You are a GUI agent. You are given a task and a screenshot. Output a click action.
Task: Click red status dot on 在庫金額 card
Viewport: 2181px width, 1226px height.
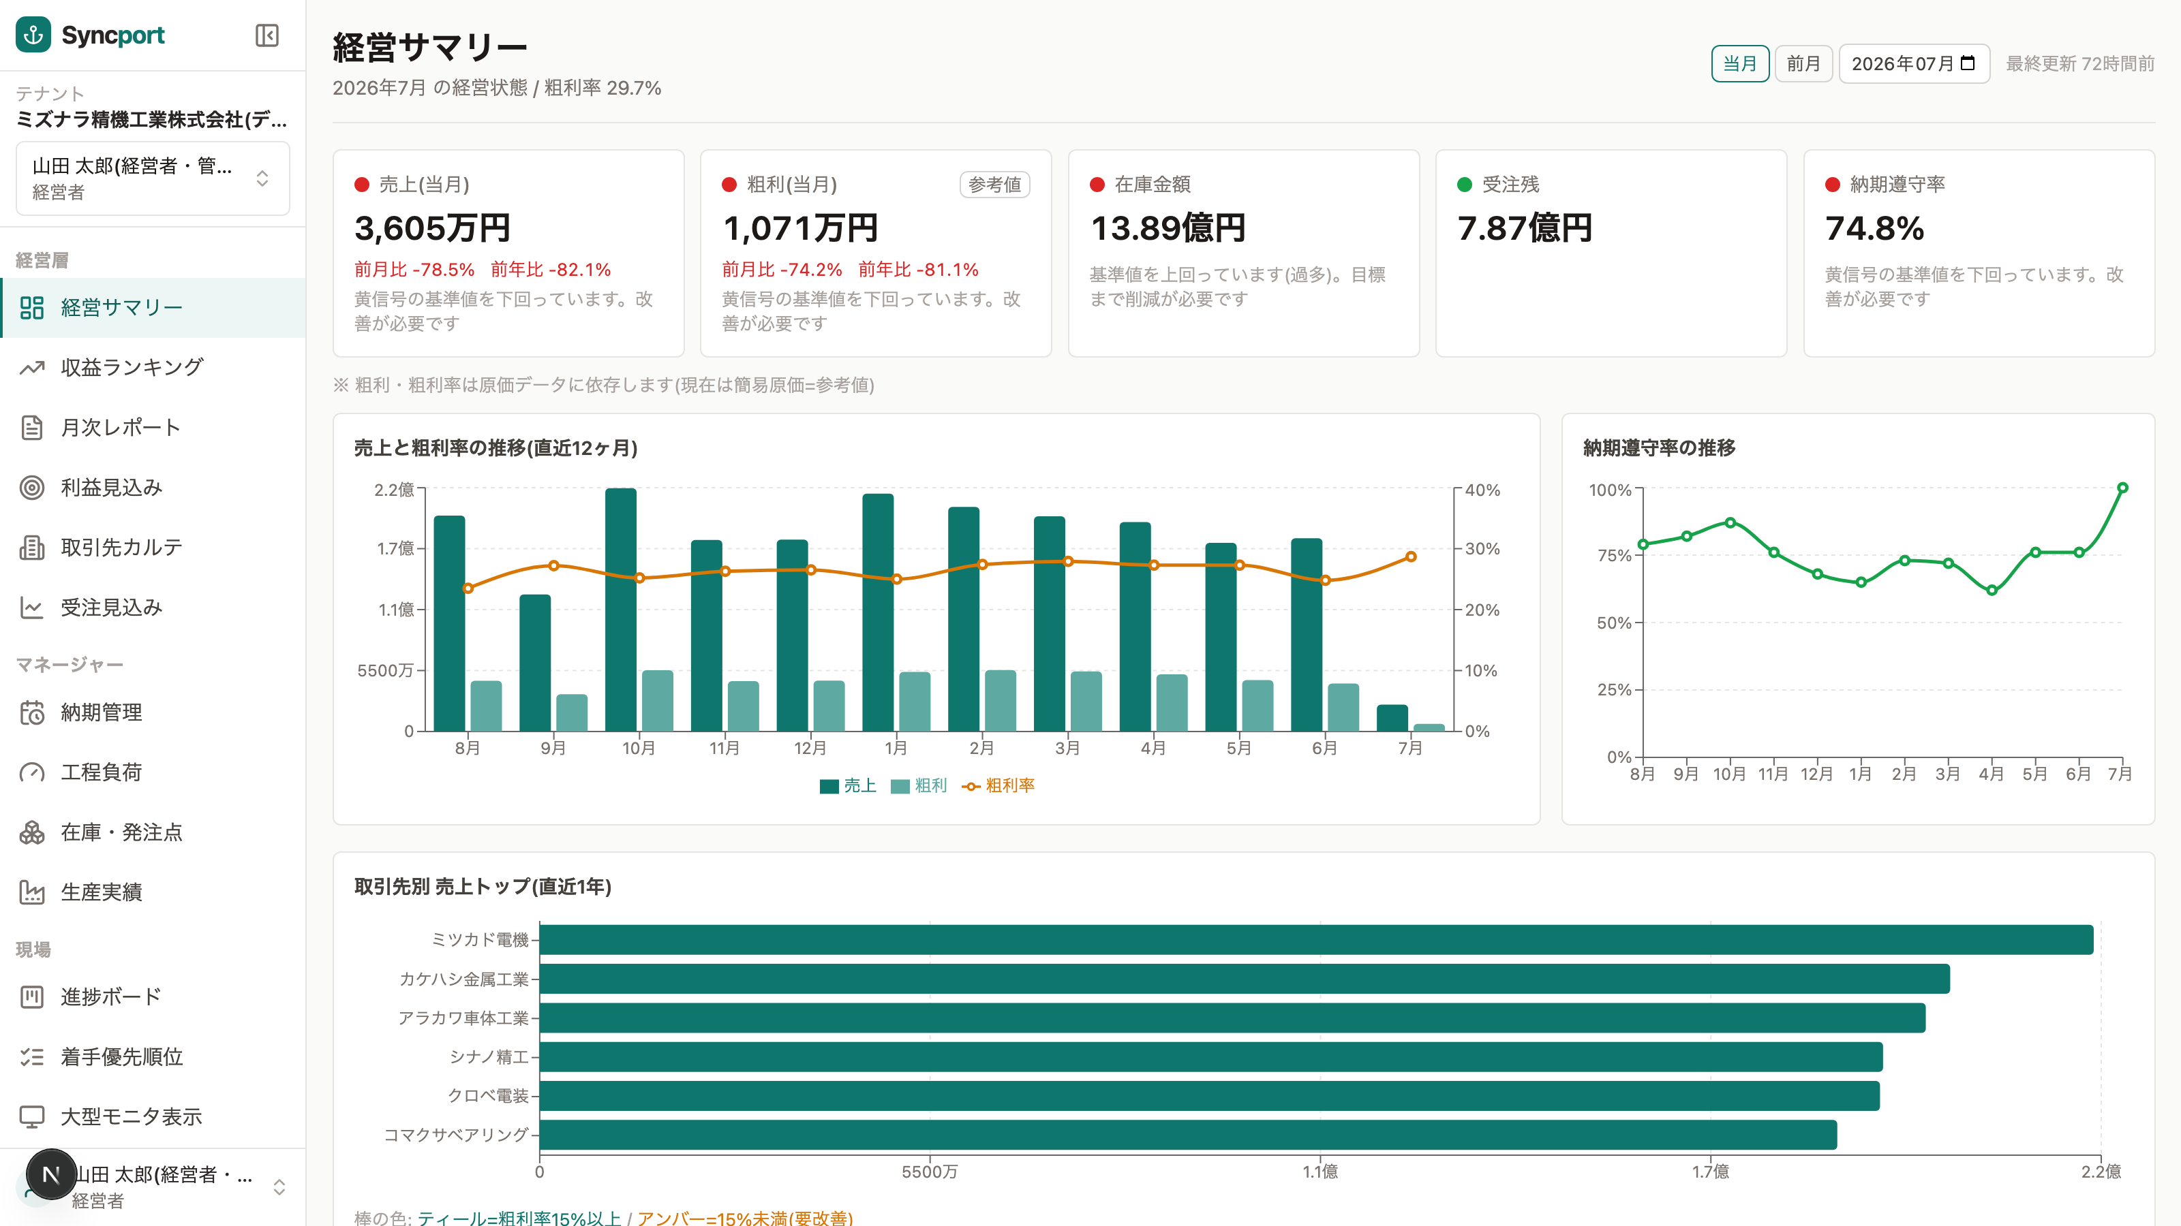coord(1097,185)
